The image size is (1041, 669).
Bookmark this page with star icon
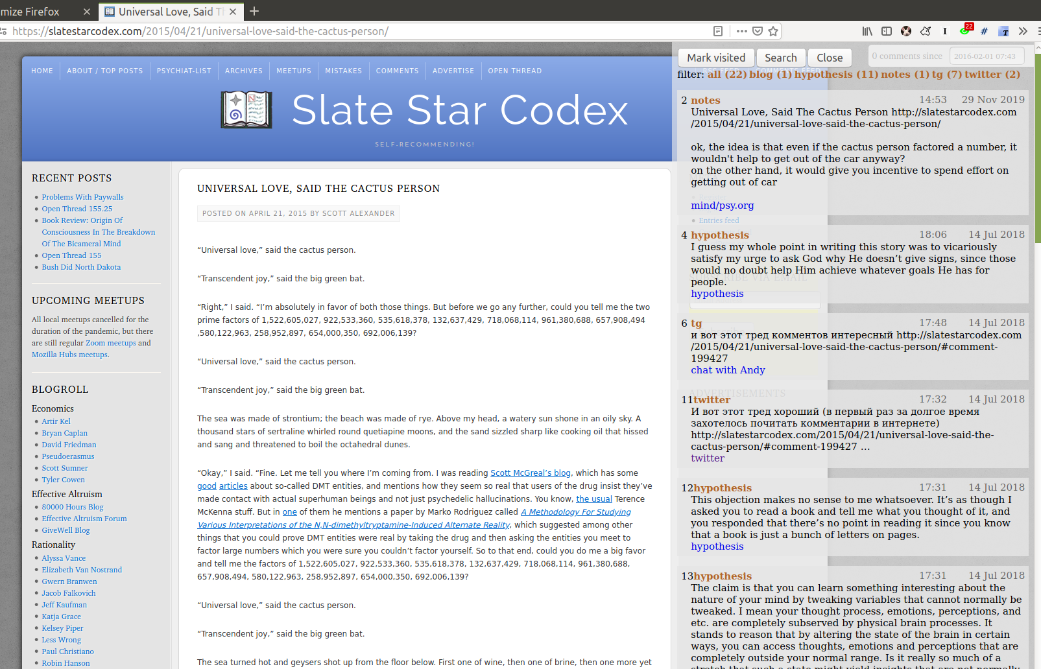point(773,31)
